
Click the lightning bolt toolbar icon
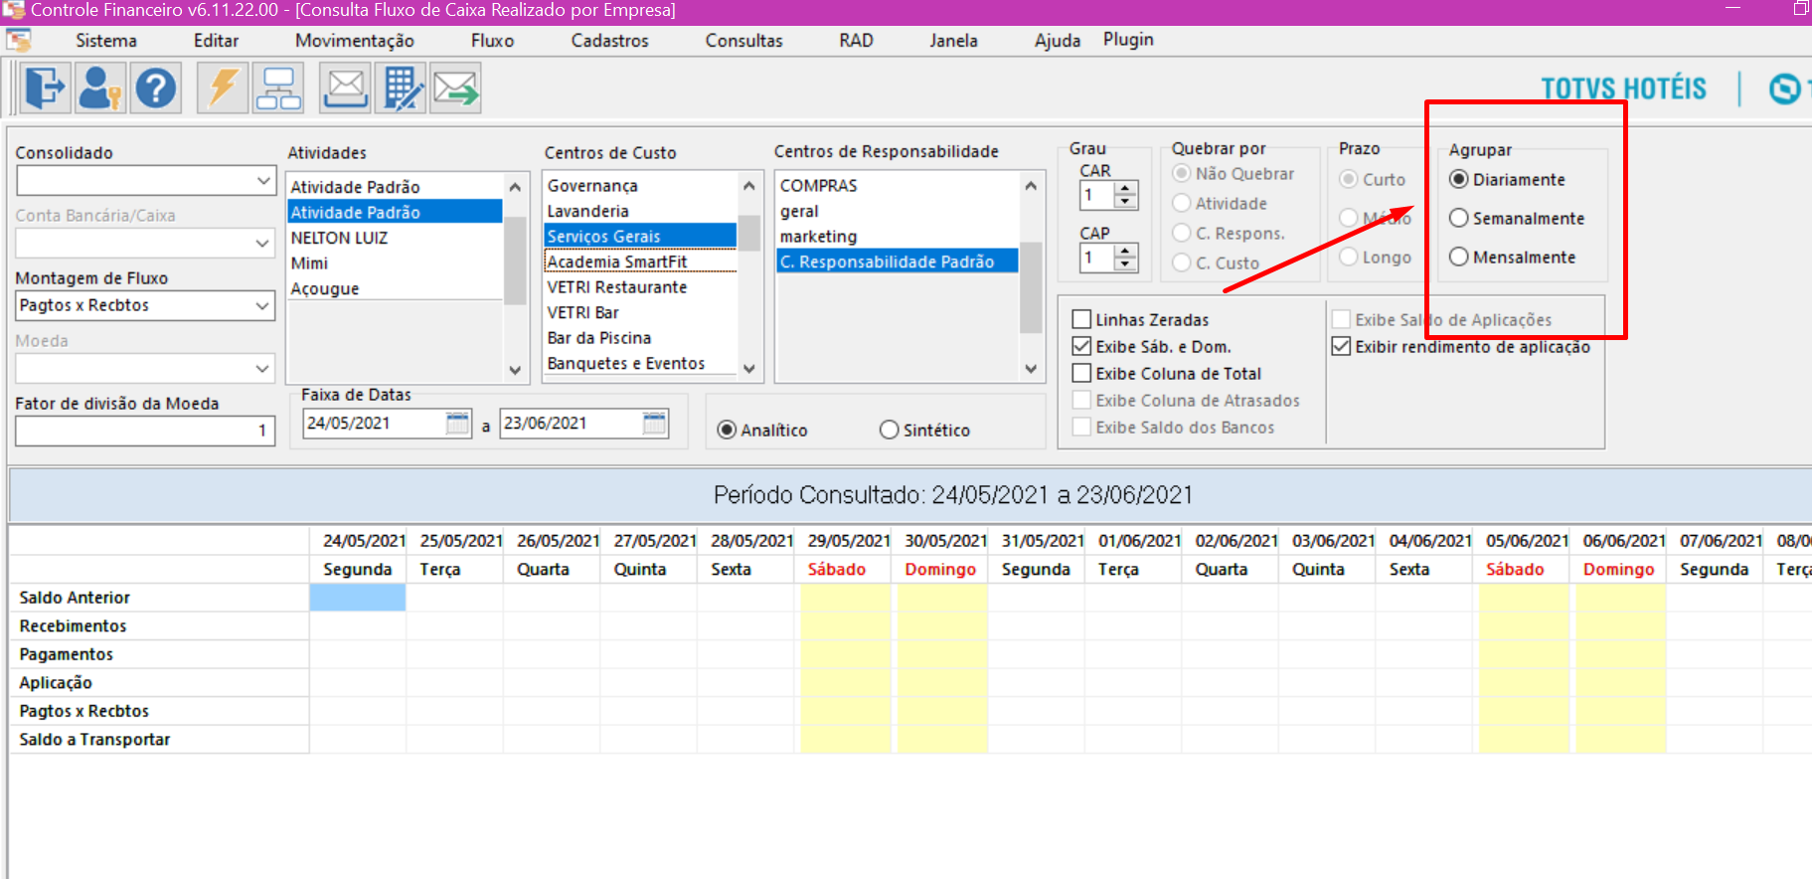coord(223,88)
